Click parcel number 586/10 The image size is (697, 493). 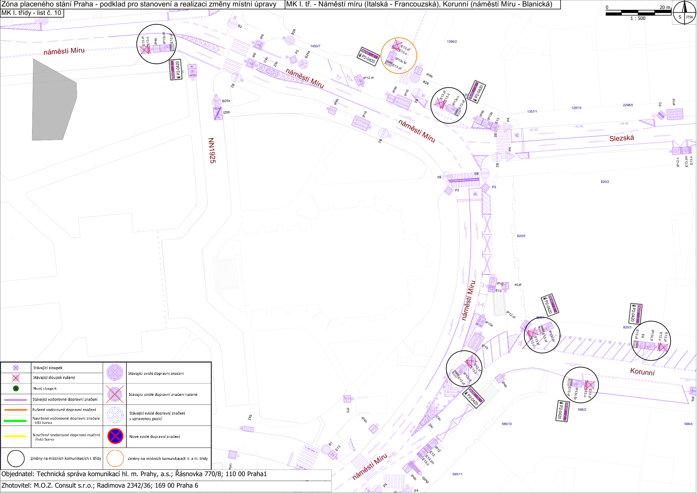point(507,424)
